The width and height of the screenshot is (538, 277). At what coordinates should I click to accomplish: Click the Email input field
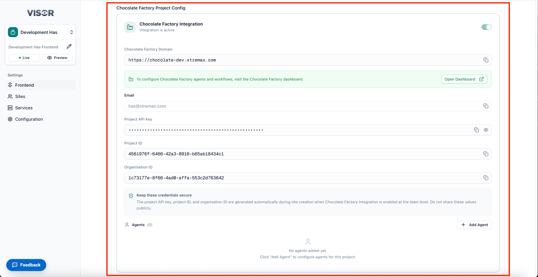(308, 106)
